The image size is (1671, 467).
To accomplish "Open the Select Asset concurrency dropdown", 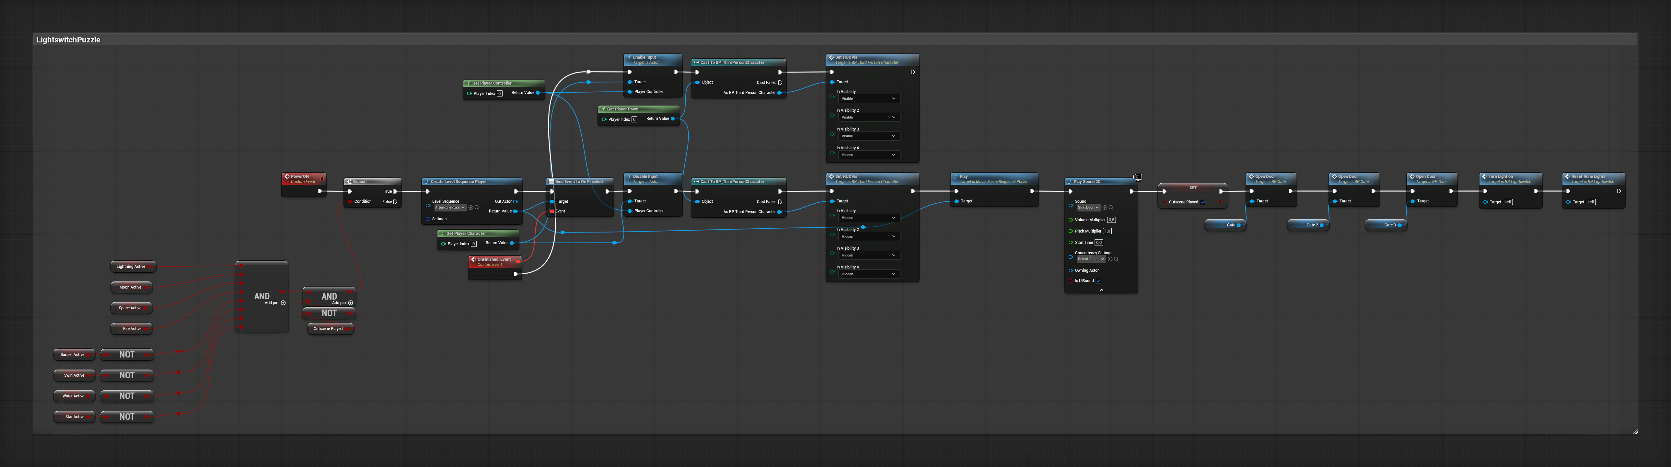I will pos(1091,259).
